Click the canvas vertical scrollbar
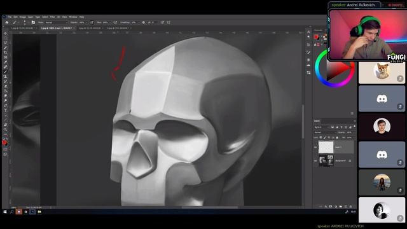The image size is (407, 229). click(x=303, y=121)
